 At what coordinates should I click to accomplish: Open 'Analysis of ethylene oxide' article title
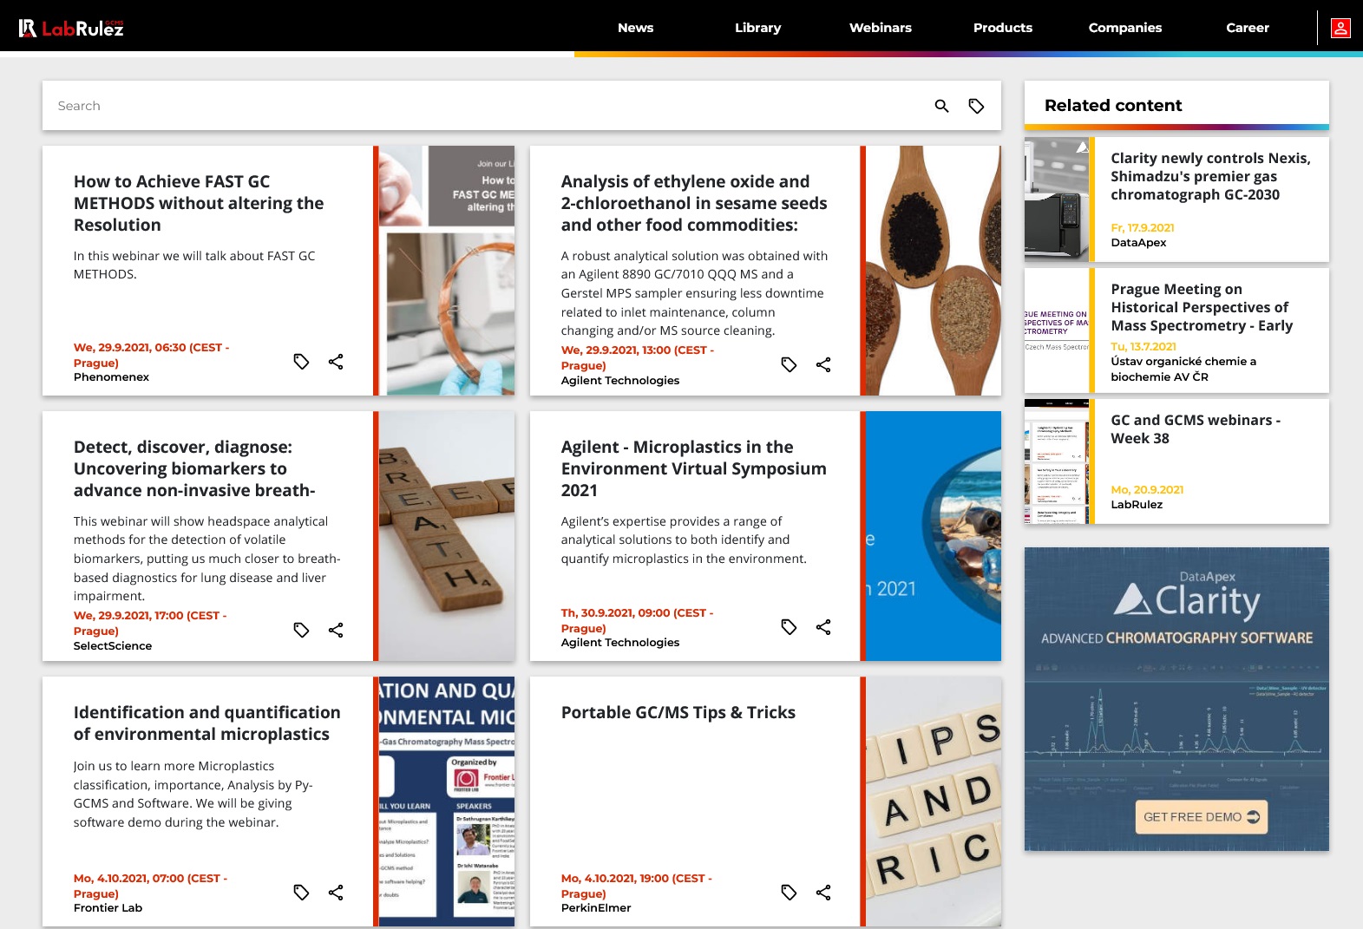[694, 203]
